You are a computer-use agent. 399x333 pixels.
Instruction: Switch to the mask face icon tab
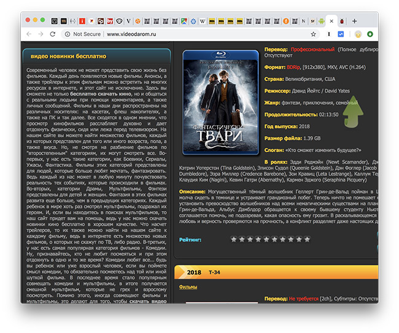pyautogui.click(x=119, y=21)
